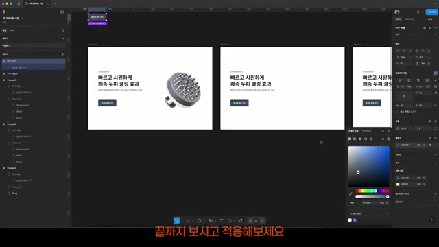Screen dimensions: 439x247
Task: Click the white document color swatch
Action: 350,220
